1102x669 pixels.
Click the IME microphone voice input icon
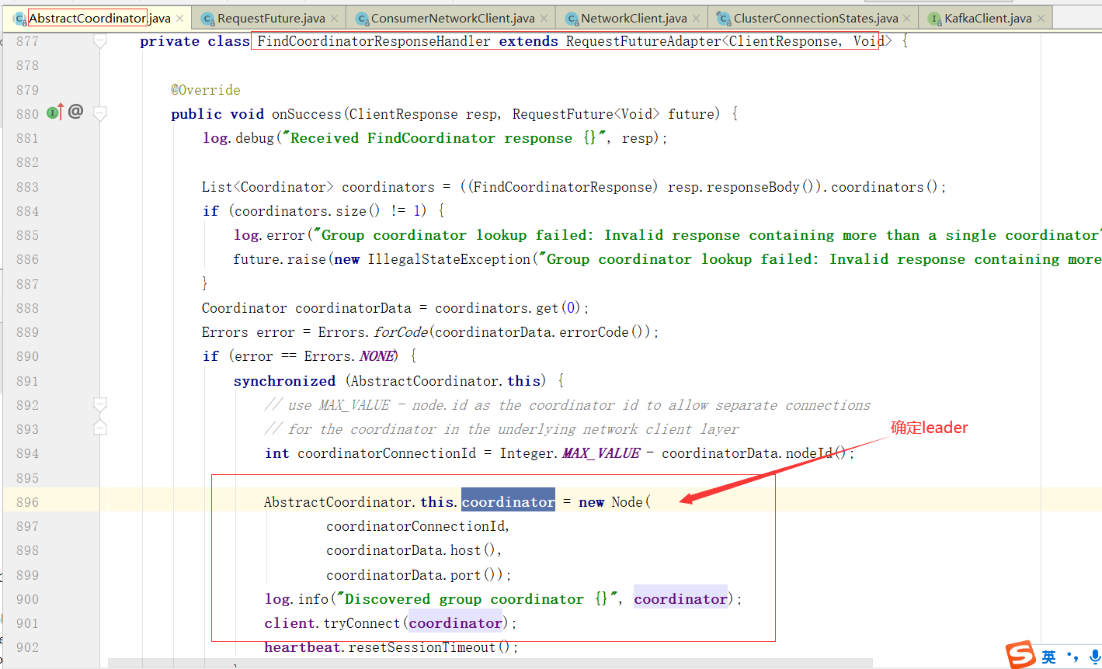coord(1094,657)
